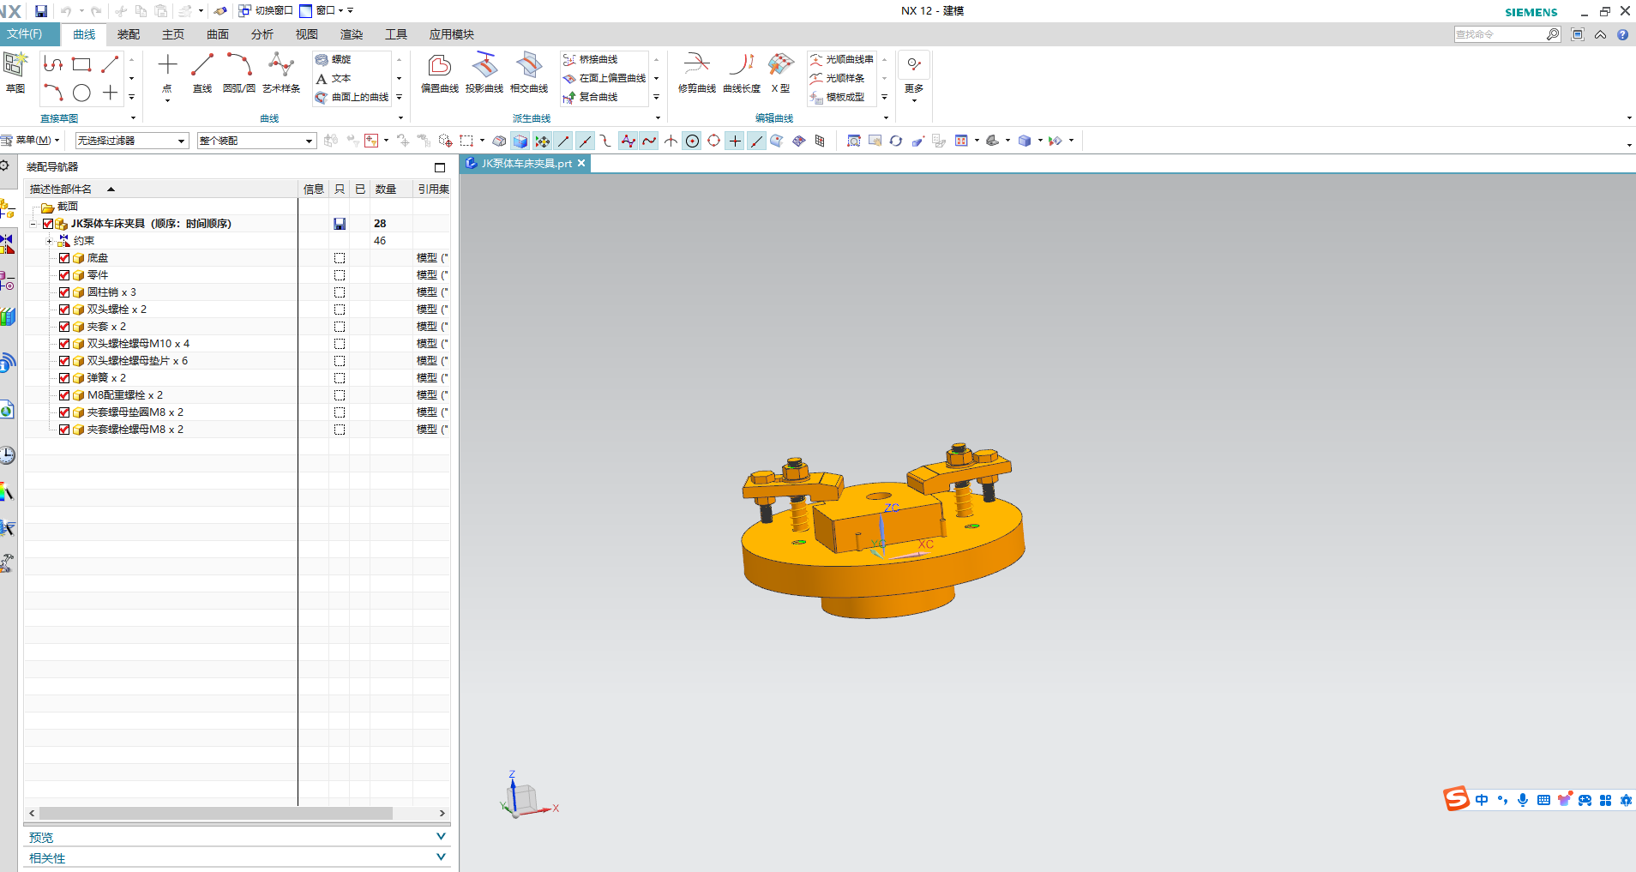
Task: Select the rectangle sketch tool
Action: tap(81, 64)
